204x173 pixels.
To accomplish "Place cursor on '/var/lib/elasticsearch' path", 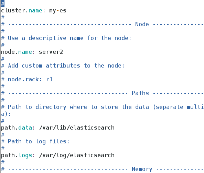I will tap(77, 128).
